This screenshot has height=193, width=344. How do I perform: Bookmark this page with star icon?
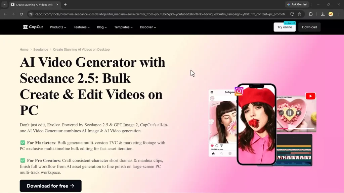tap(299, 14)
